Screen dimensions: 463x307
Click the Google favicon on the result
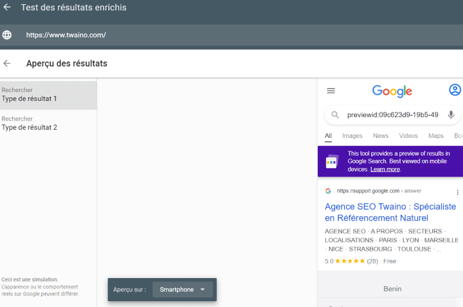(328, 191)
